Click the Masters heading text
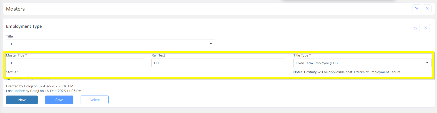437x113 pixels. [15, 9]
